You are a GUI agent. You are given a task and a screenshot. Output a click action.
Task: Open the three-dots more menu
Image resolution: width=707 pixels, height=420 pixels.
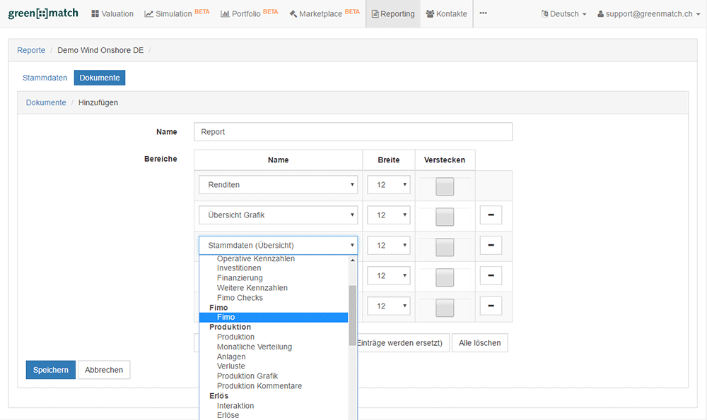coord(483,13)
